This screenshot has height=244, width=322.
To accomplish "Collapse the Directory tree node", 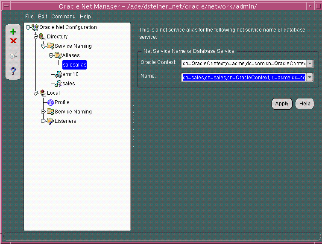I will tap(36, 37).
